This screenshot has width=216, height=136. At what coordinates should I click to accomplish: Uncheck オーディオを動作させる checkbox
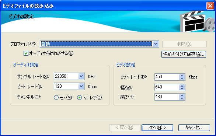26,53
